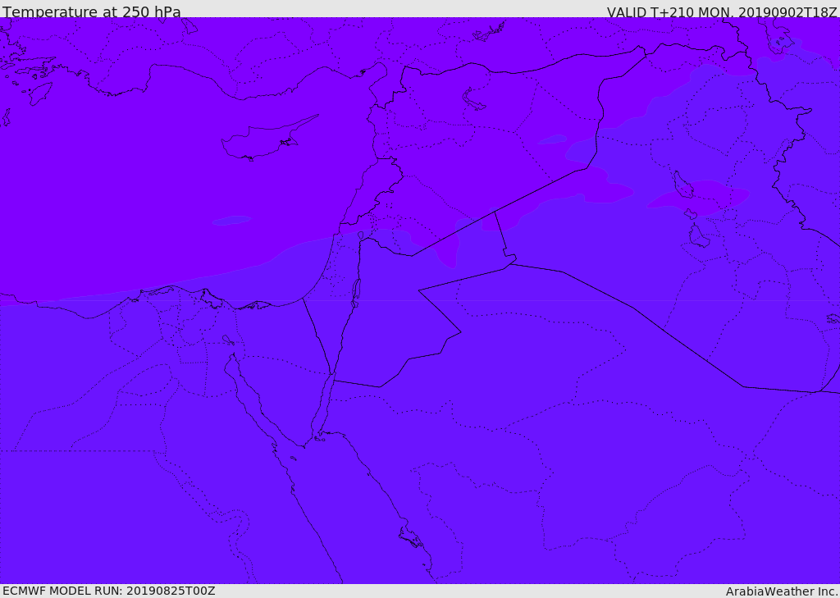This screenshot has width=840, height=598.
Task: Click the island of Cyprus on the map
Action: (266, 139)
